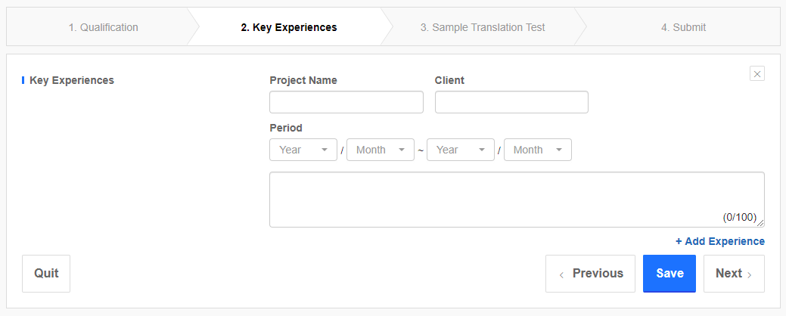The image size is (786, 316).
Task: Jump to 3. Sample Translation Test step
Action: 482,27
